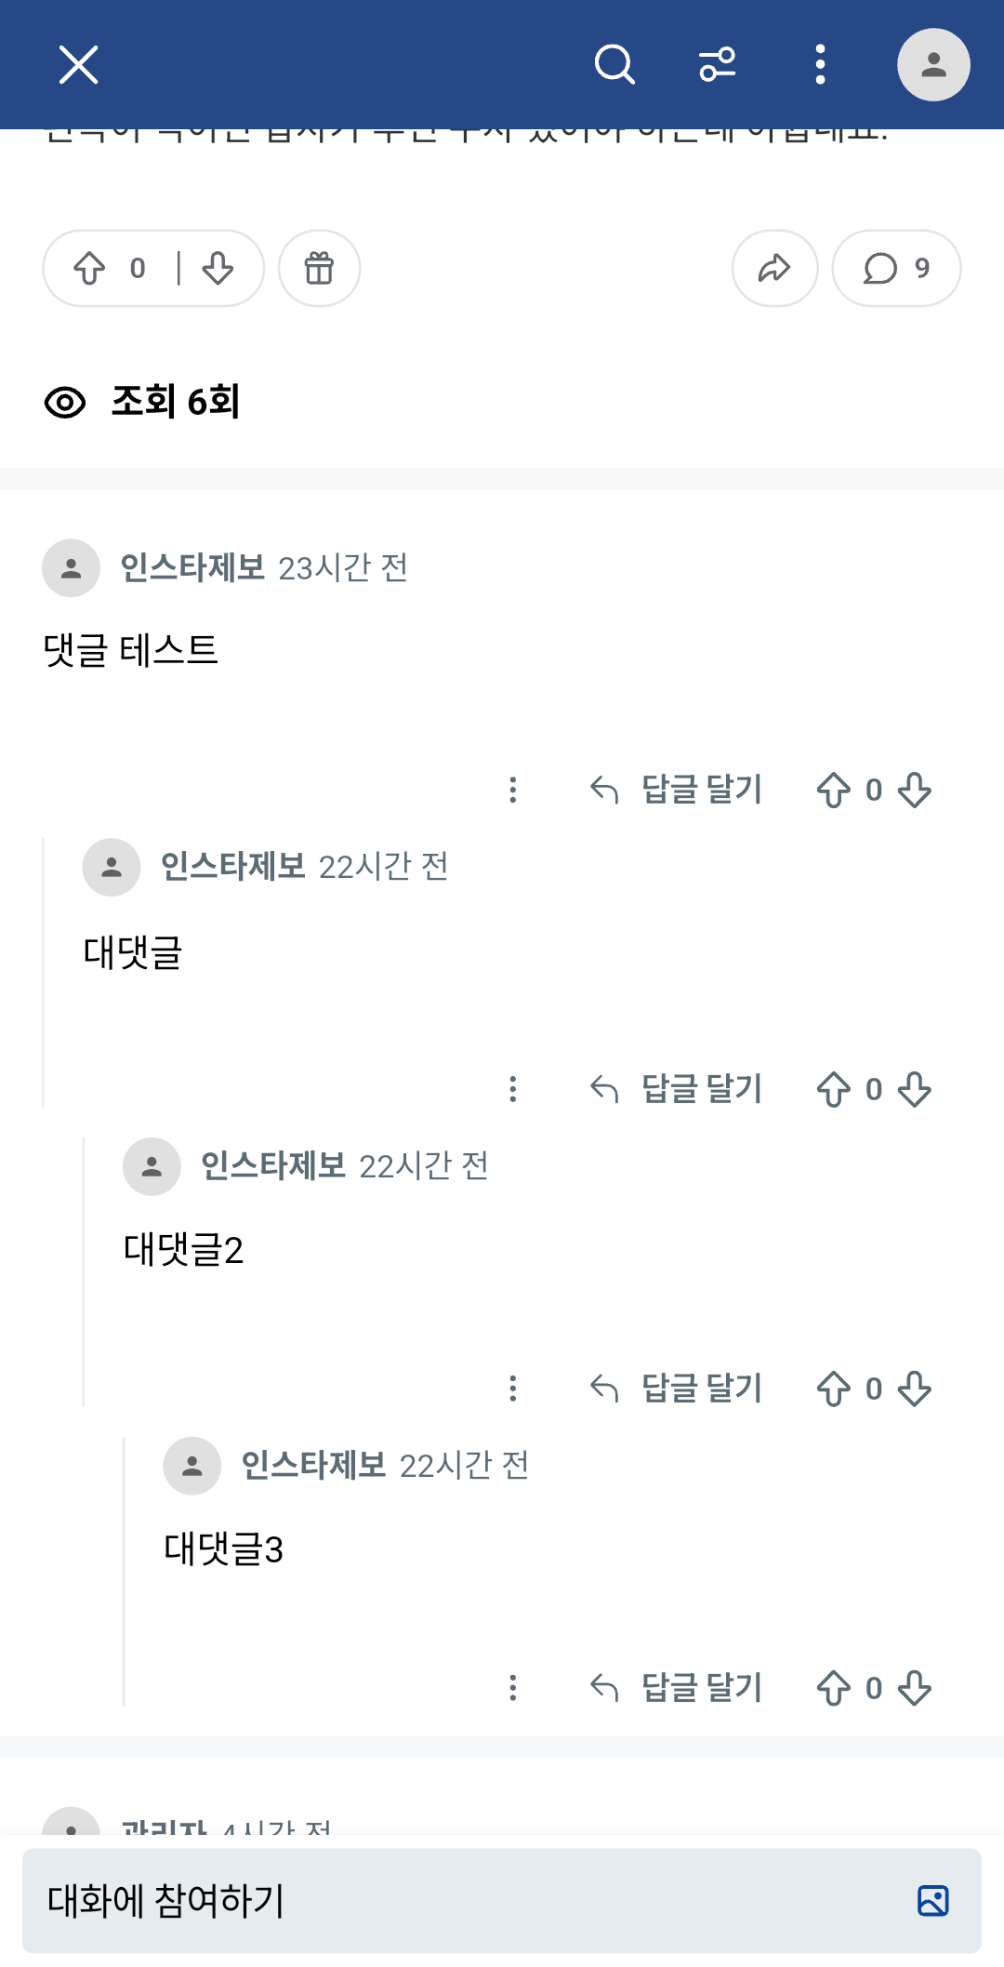Open 인스타제보 profile on top comment
The width and height of the screenshot is (1004, 1967).
tap(192, 567)
